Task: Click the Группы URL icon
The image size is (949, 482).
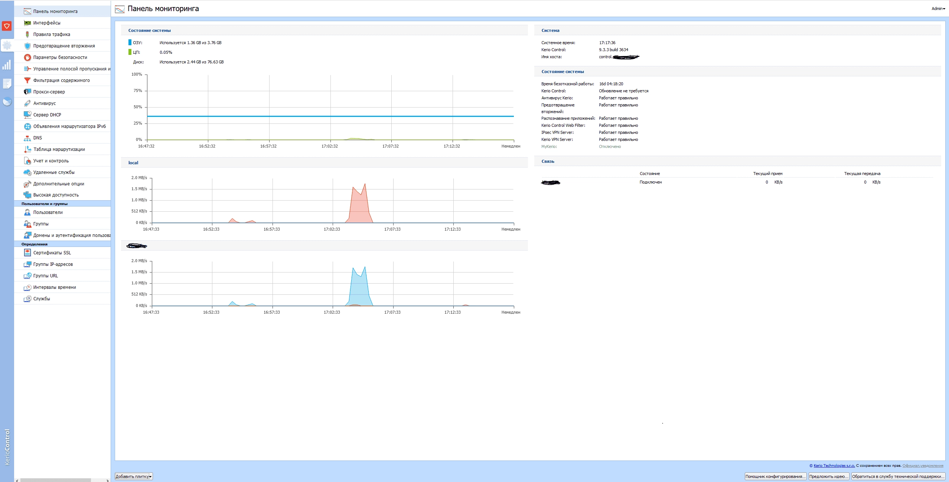Action: click(x=27, y=276)
